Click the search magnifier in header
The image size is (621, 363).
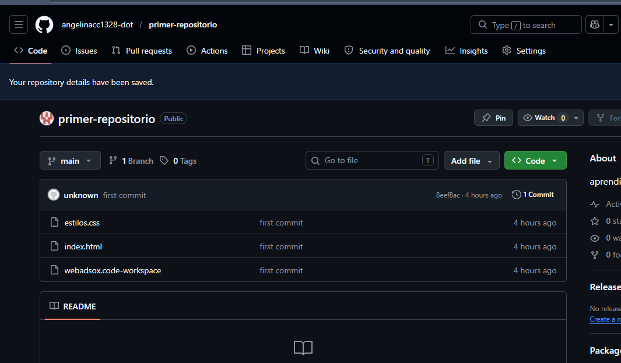coord(482,24)
